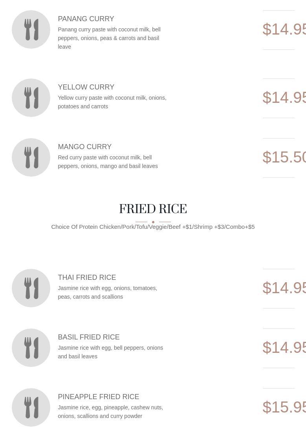Click the Panang Curry utensils icon
Viewport: 306px width, 427px height.
[31, 29]
